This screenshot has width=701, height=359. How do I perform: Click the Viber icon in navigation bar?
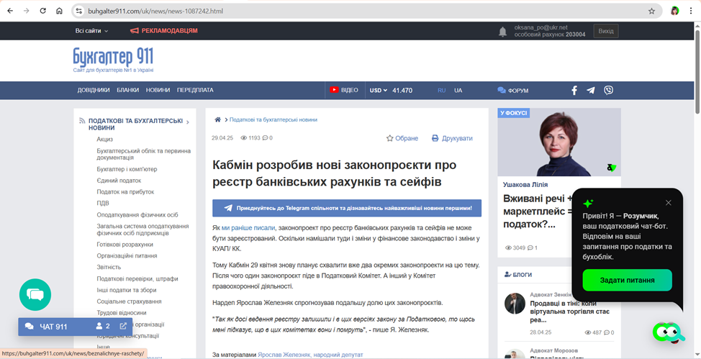coord(609,91)
